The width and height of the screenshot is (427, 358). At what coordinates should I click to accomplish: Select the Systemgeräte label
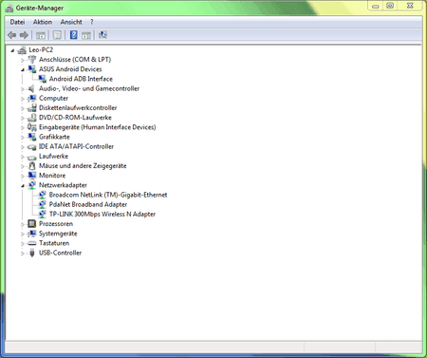tap(58, 234)
